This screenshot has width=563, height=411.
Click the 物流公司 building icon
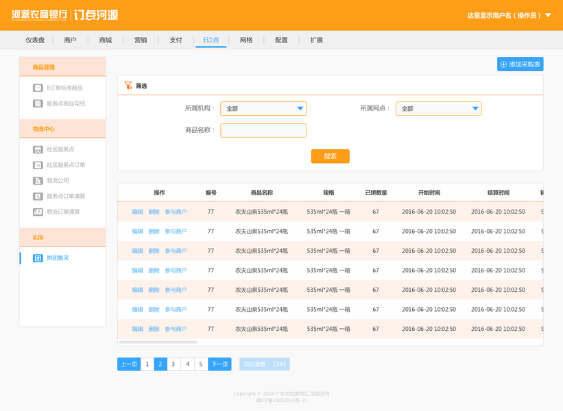pos(38,181)
